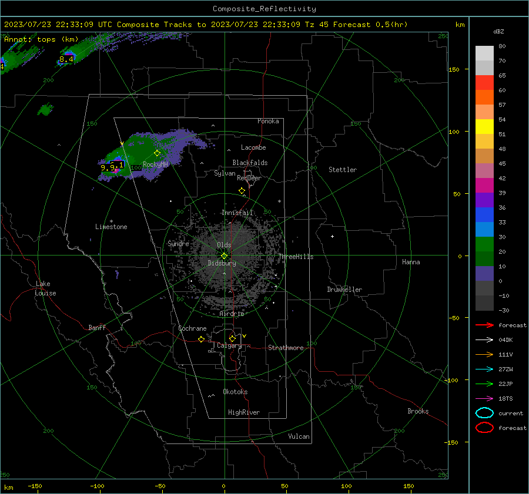Click the Sylvan town label
The width and height of the screenshot is (529, 494).
coord(225,173)
